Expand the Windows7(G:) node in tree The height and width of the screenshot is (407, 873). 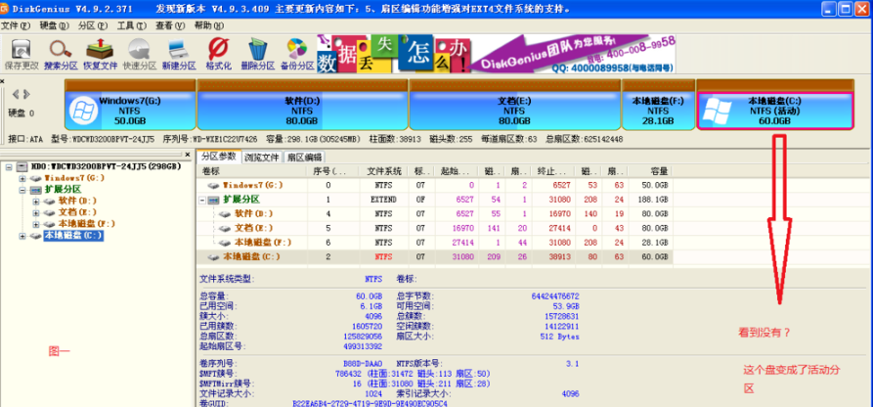[x=22, y=179]
